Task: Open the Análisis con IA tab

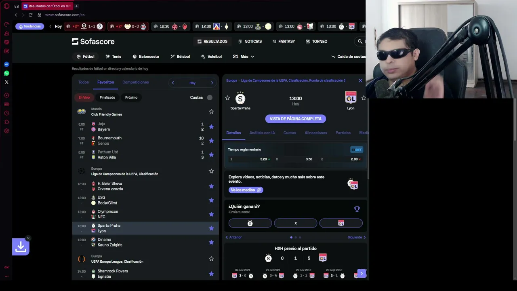Action: 262,133
